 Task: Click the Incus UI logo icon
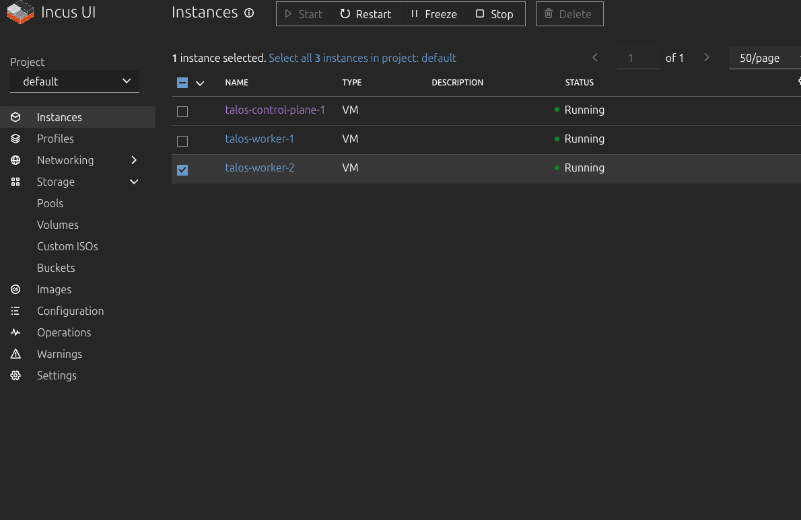pyautogui.click(x=20, y=13)
